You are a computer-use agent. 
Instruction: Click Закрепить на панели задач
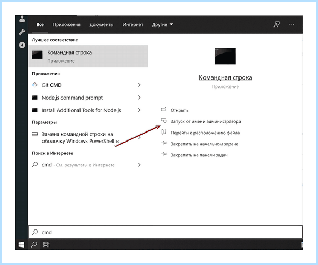(x=199, y=155)
